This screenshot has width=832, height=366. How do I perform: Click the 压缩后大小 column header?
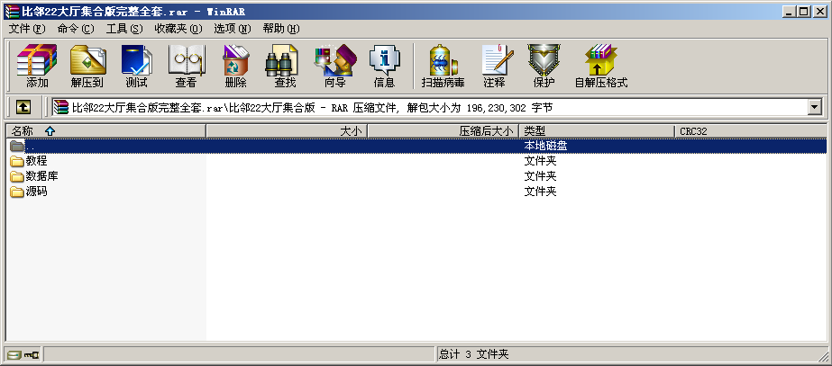[443, 131]
